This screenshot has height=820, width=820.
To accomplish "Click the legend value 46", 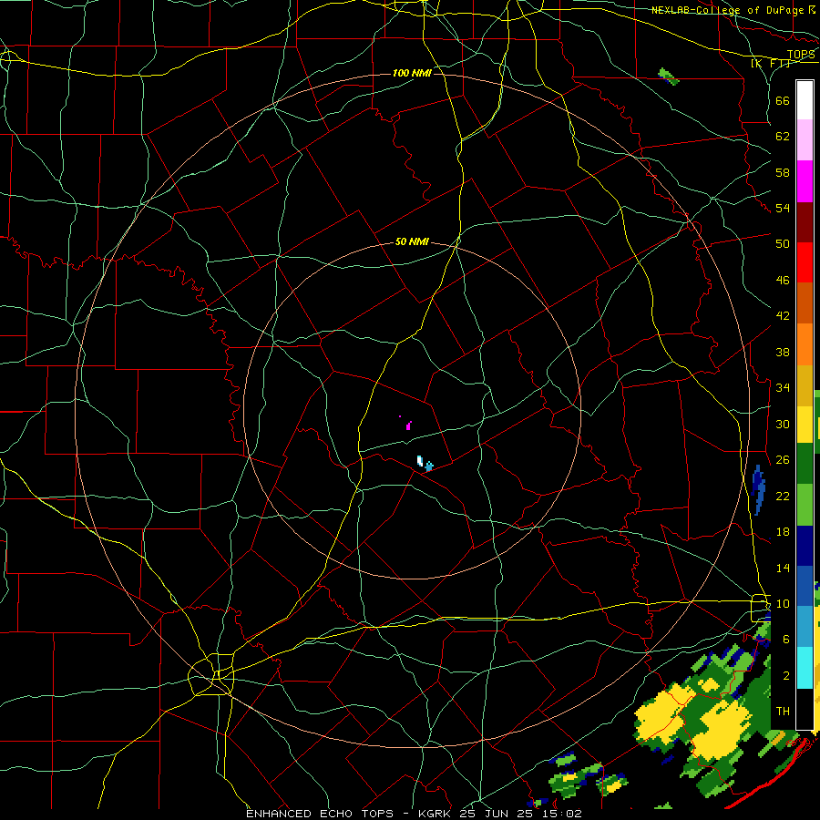I will tap(783, 281).
